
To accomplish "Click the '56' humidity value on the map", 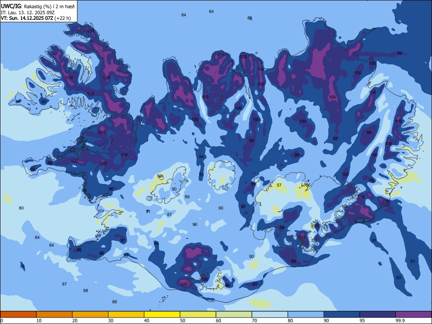I will (x=308, y=185).
